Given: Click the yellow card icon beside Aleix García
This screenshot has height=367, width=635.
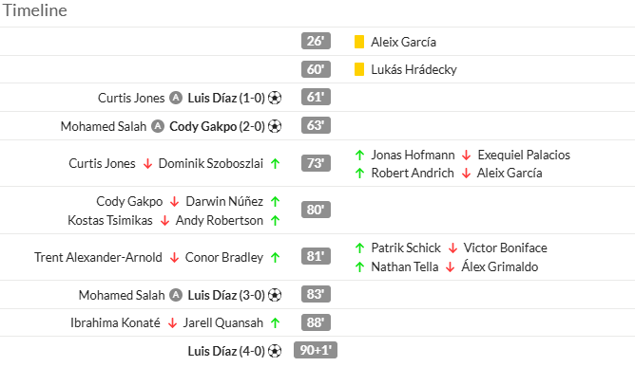Looking at the screenshot, I should click(x=358, y=42).
